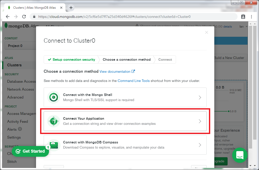Open Clusters in the sidebar

point(14,65)
